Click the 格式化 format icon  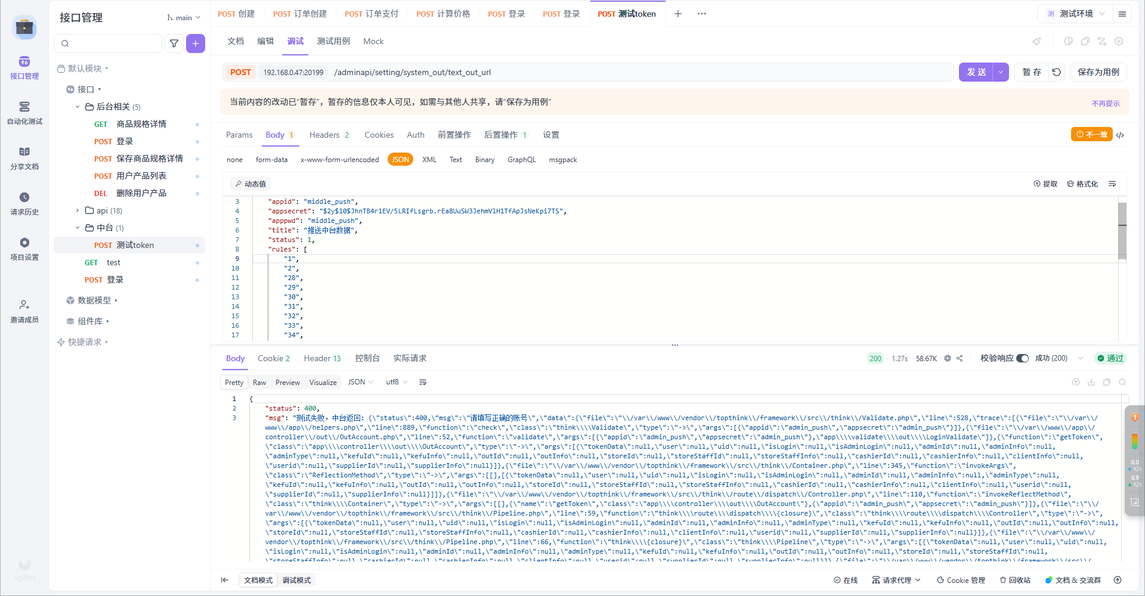click(1082, 184)
